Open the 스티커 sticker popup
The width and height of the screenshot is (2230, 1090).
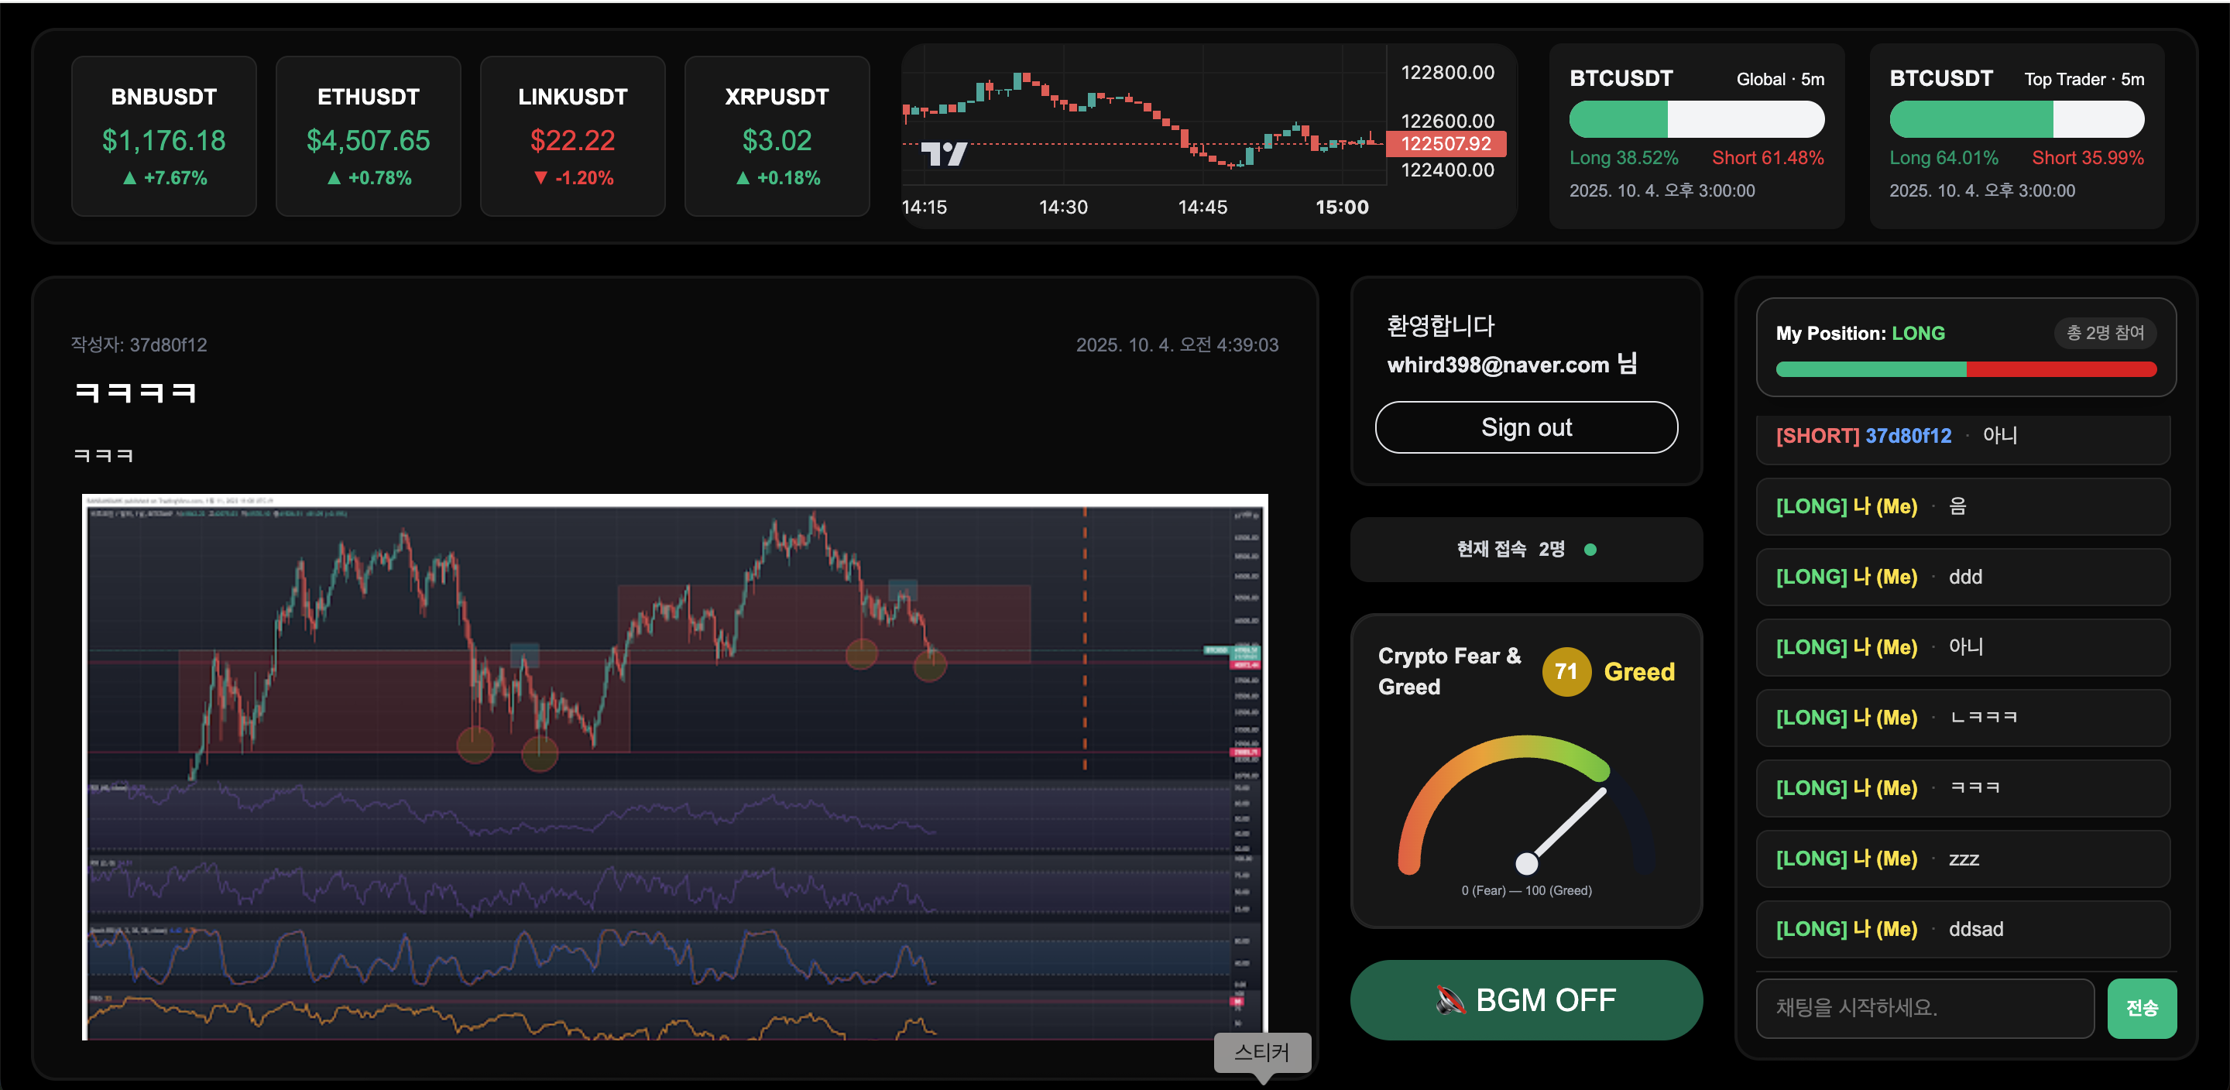(1261, 1053)
